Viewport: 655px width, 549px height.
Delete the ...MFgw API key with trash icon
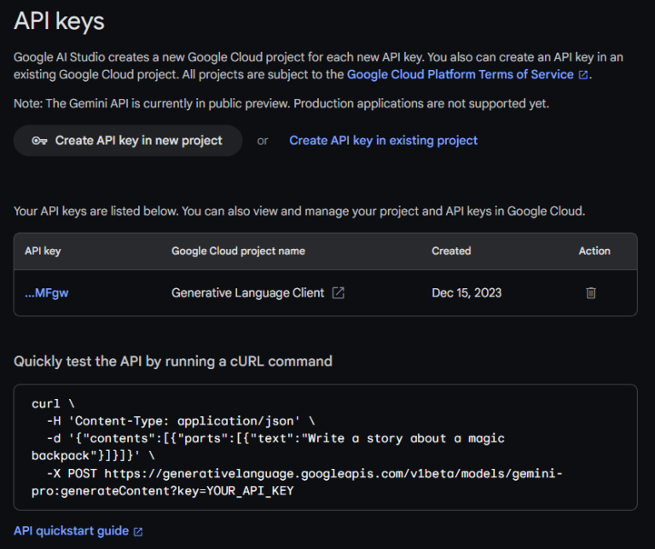pyautogui.click(x=591, y=293)
